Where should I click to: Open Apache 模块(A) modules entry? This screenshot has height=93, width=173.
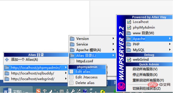(x=93, y=50)
